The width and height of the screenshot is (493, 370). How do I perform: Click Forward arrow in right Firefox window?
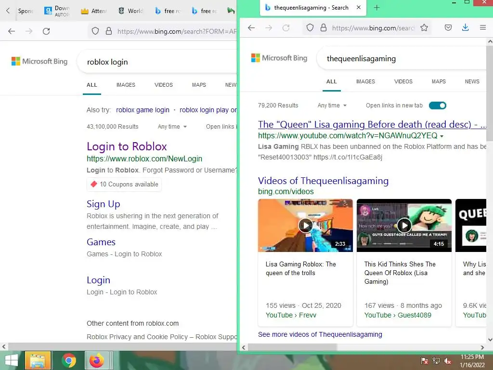click(269, 27)
